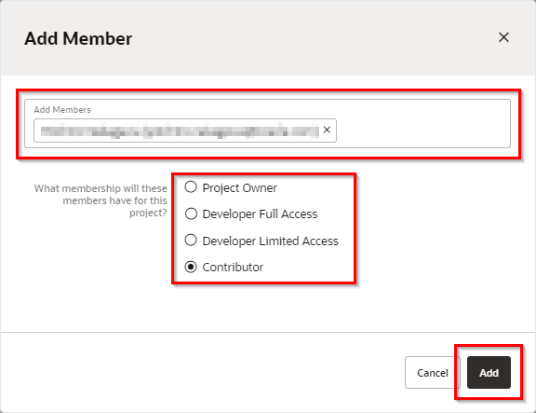Dismiss the dialog using the top X icon
Viewport: 536px width, 413px height.
pos(503,37)
